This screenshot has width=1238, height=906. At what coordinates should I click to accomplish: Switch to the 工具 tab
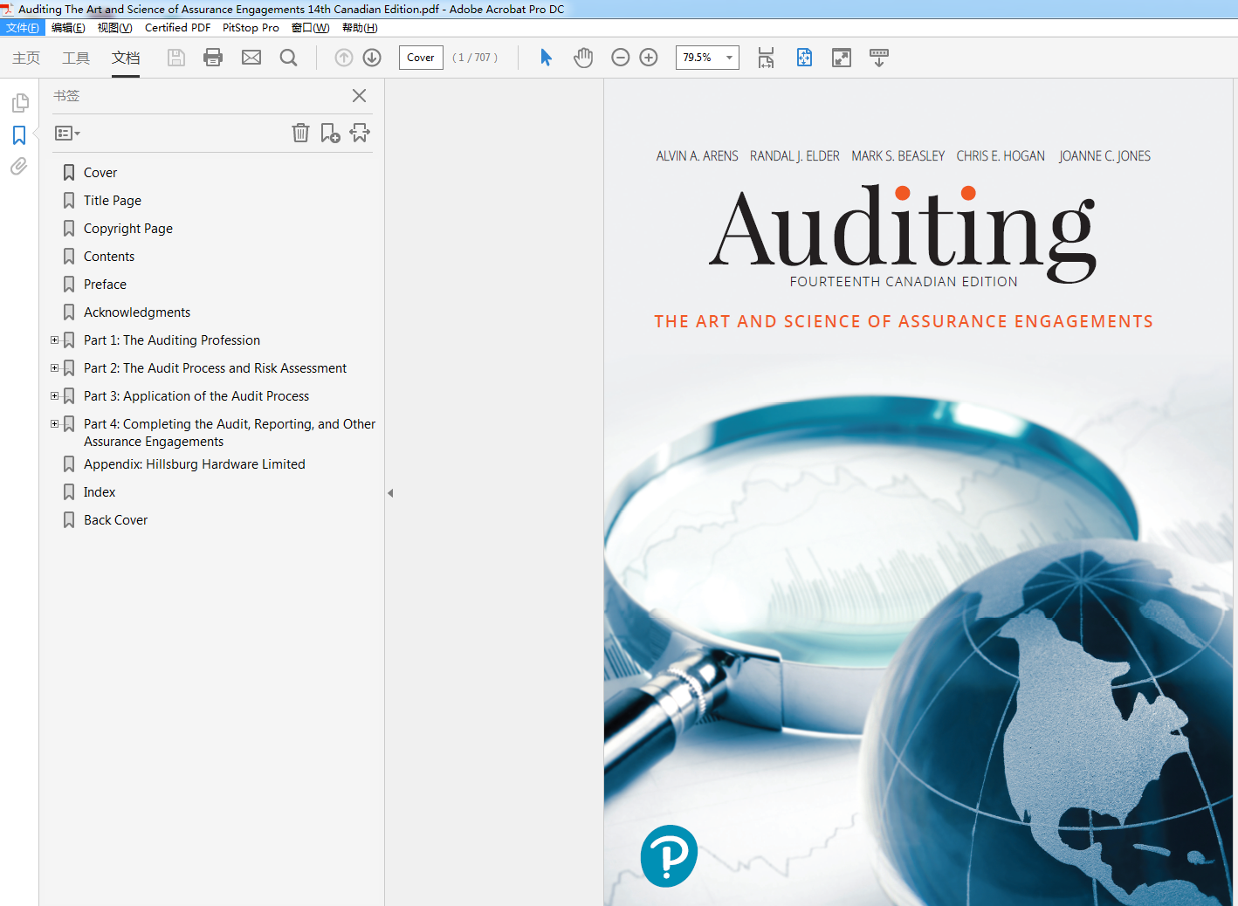[76, 58]
